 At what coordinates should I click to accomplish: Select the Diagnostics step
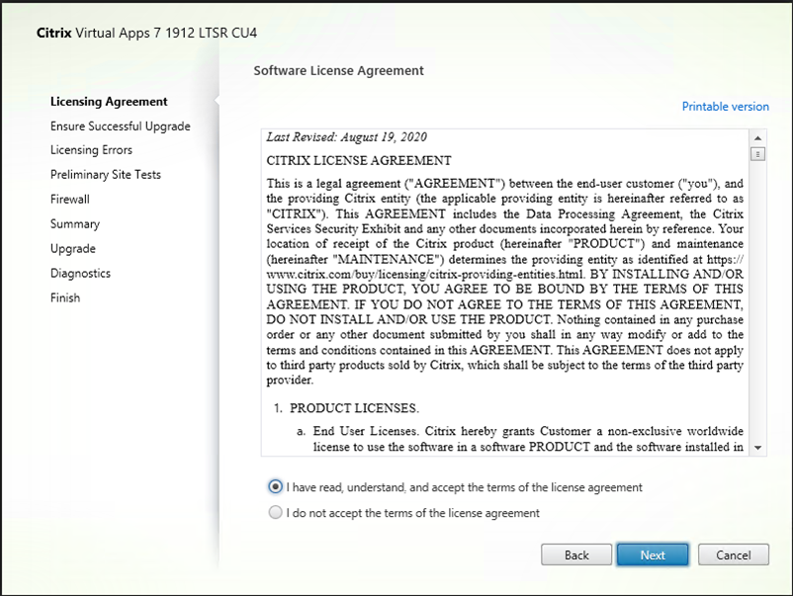[80, 274]
